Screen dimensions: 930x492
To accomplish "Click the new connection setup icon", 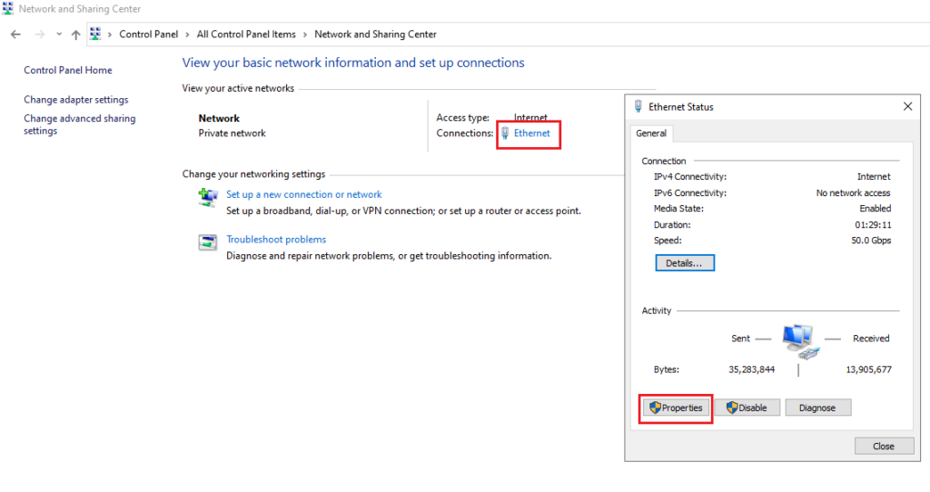I will pos(208,197).
